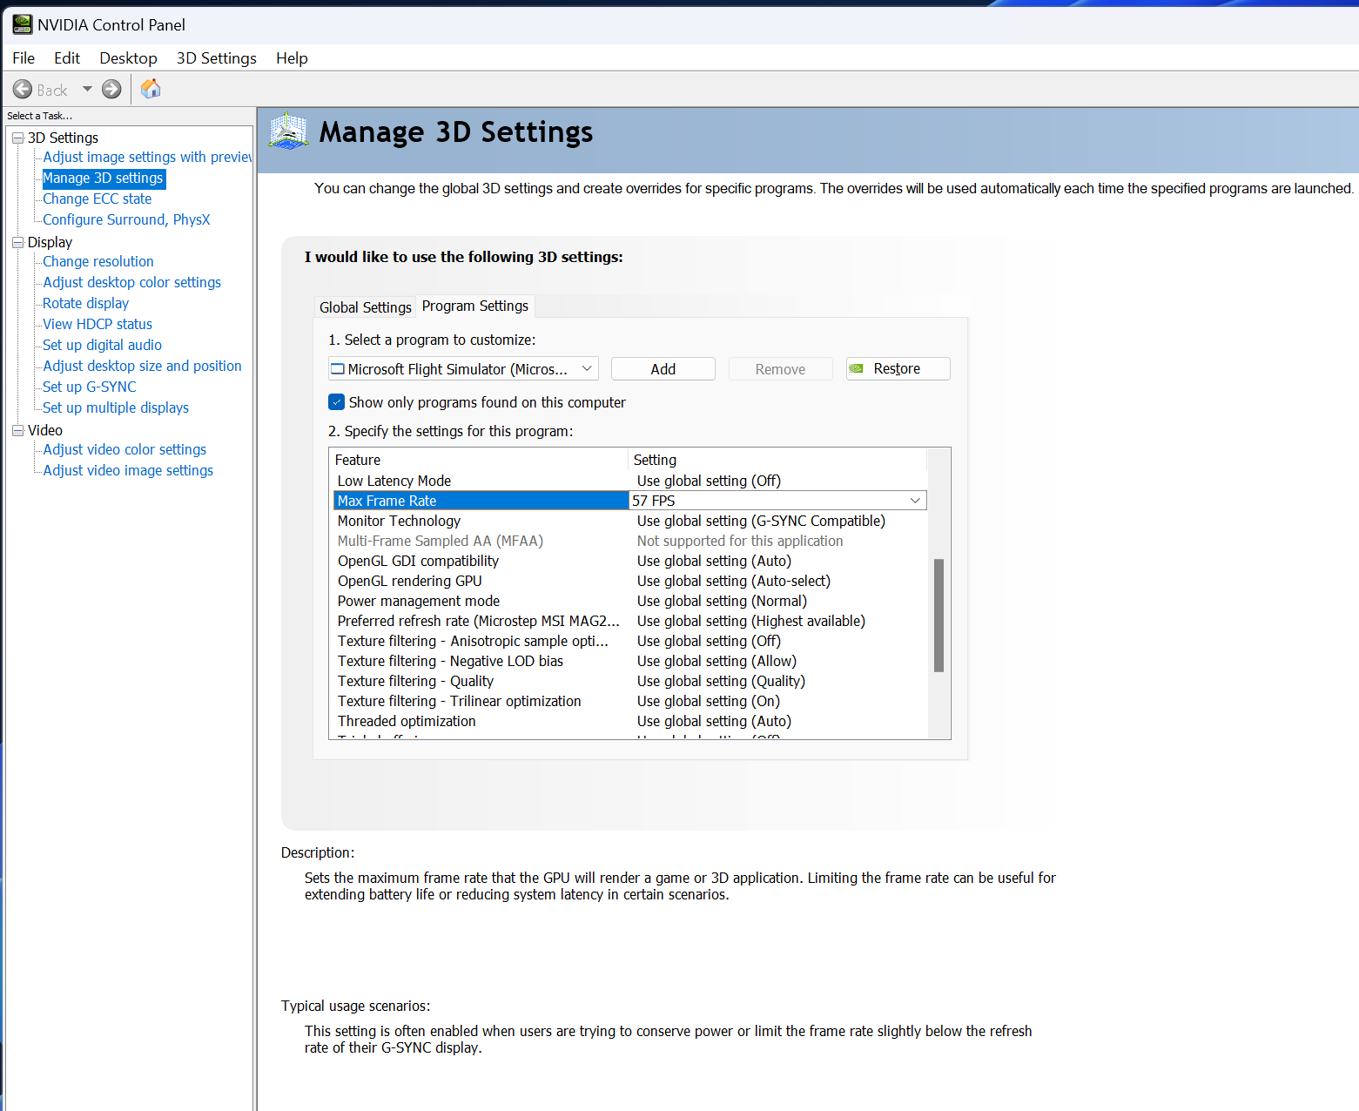
Task: Click the Back arrow icon in toolbar
Action: 23,89
